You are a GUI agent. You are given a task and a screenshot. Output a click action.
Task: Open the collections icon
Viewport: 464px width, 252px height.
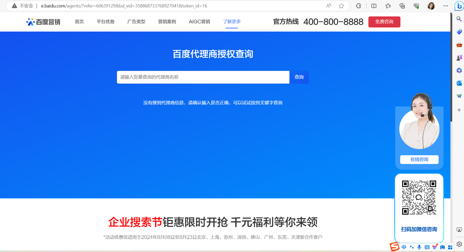click(x=402, y=6)
